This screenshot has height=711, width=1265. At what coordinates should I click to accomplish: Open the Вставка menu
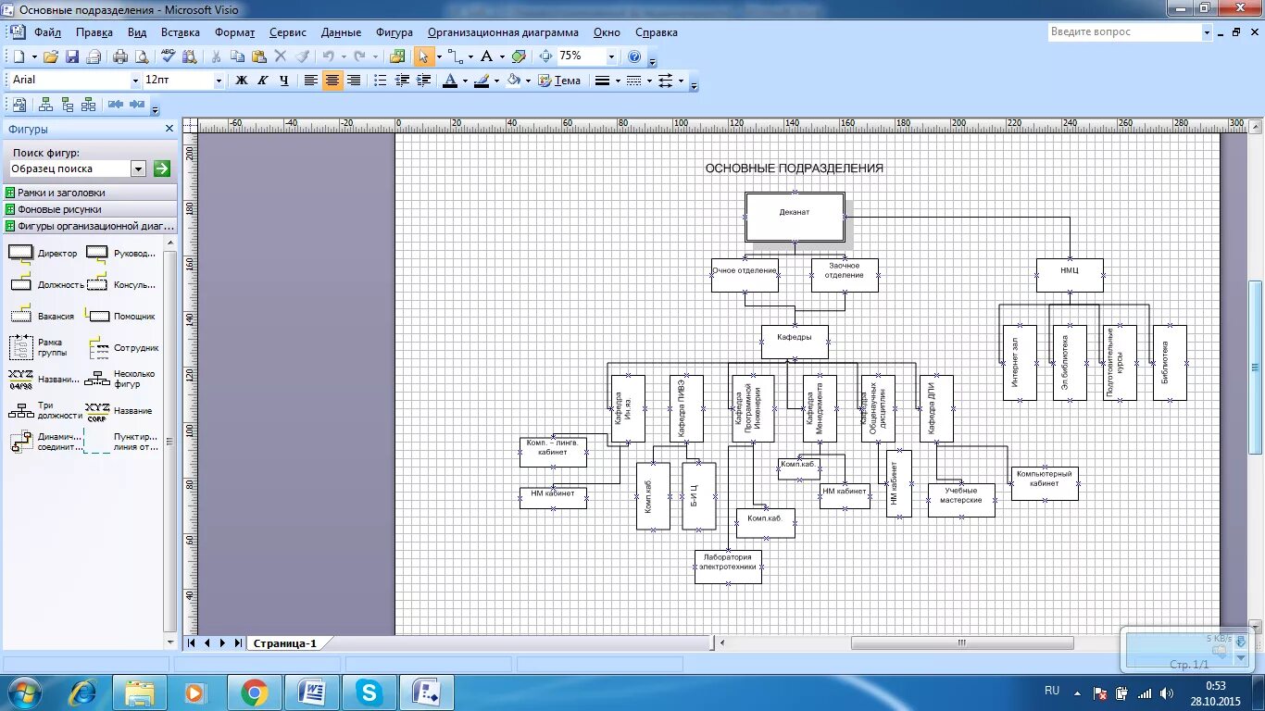pos(181,32)
